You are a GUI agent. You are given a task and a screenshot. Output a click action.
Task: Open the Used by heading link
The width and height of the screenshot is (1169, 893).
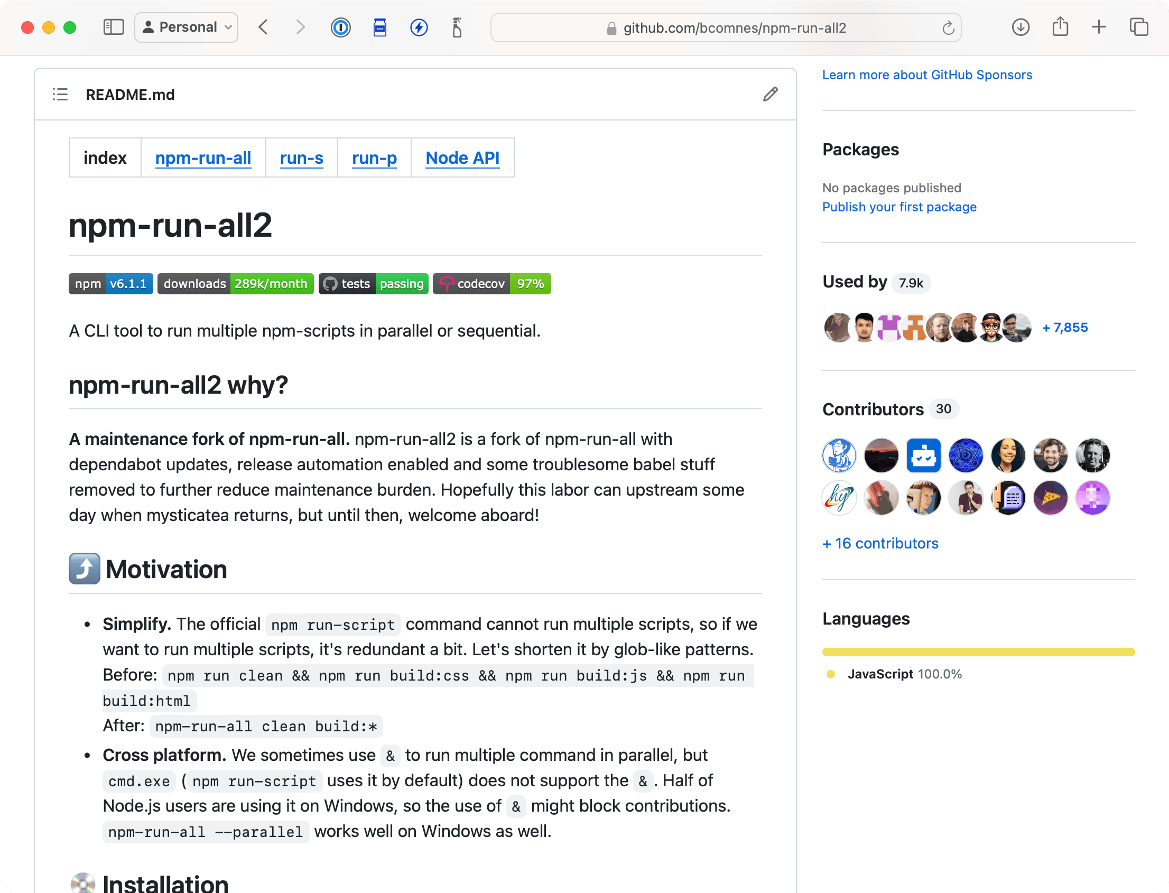(x=855, y=282)
